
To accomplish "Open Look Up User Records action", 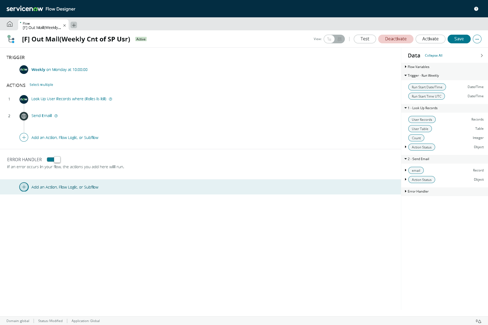I will click(69, 99).
